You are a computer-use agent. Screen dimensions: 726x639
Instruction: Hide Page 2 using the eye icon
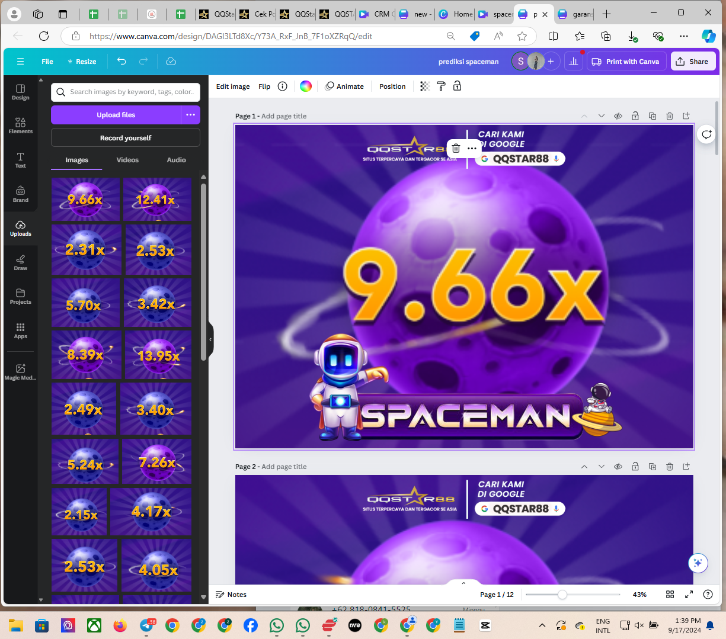[x=618, y=467]
